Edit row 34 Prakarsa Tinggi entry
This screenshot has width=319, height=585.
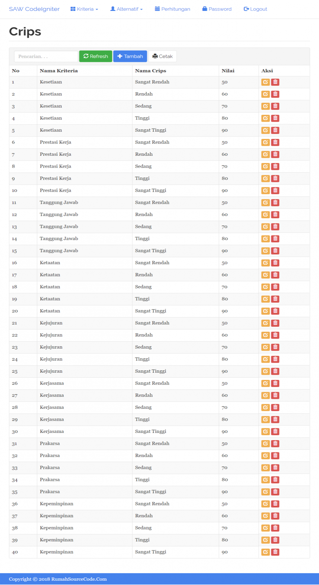tap(266, 480)
